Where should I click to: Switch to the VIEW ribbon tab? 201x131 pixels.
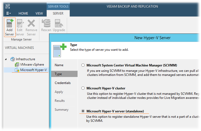(39, 13)
